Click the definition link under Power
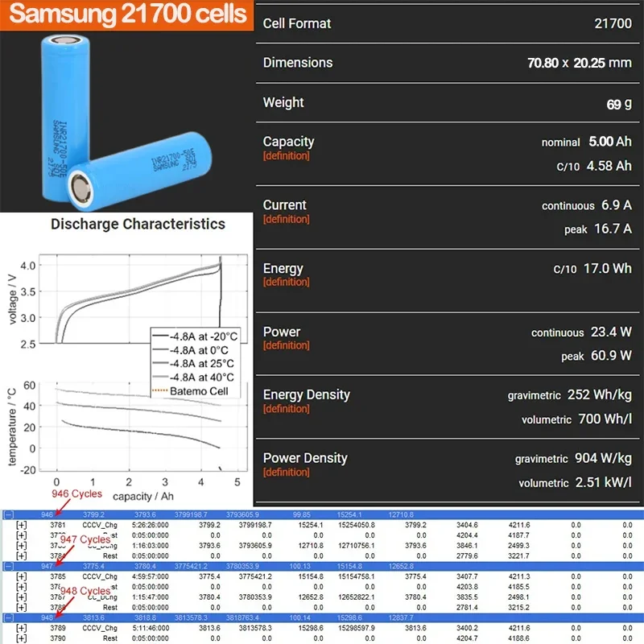Image resolution: width=644 pixels, height=644 pixels. (x=287, y=345)
